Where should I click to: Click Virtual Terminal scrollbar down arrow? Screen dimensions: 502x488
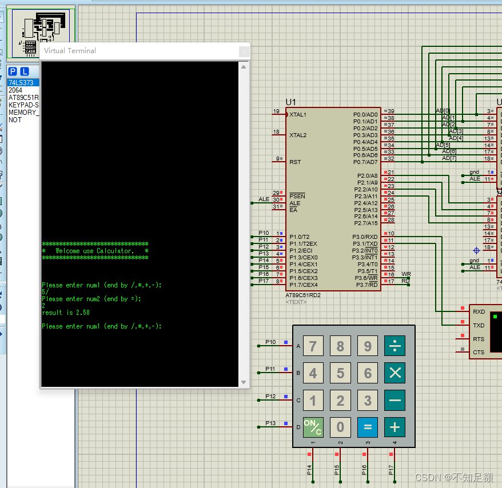244,382
